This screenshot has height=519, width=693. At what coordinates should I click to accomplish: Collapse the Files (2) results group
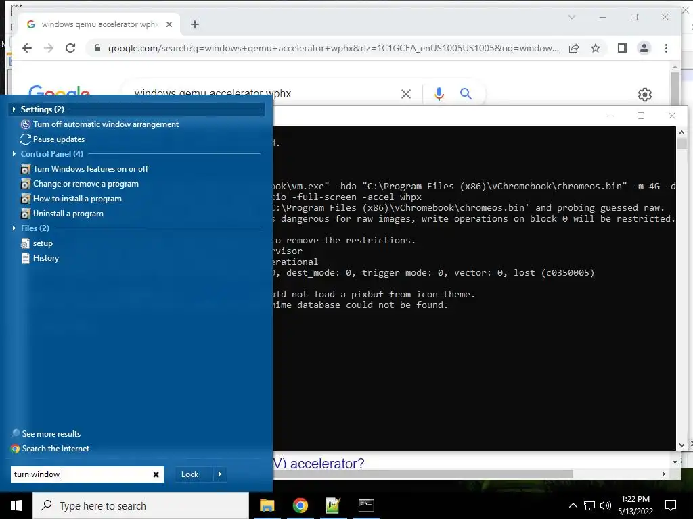[x=14, y=228]
